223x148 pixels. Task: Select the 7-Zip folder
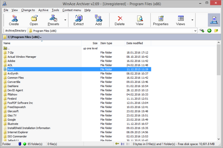10,53
